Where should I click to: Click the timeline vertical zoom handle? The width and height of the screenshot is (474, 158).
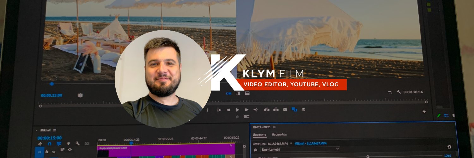click(244, 146)
